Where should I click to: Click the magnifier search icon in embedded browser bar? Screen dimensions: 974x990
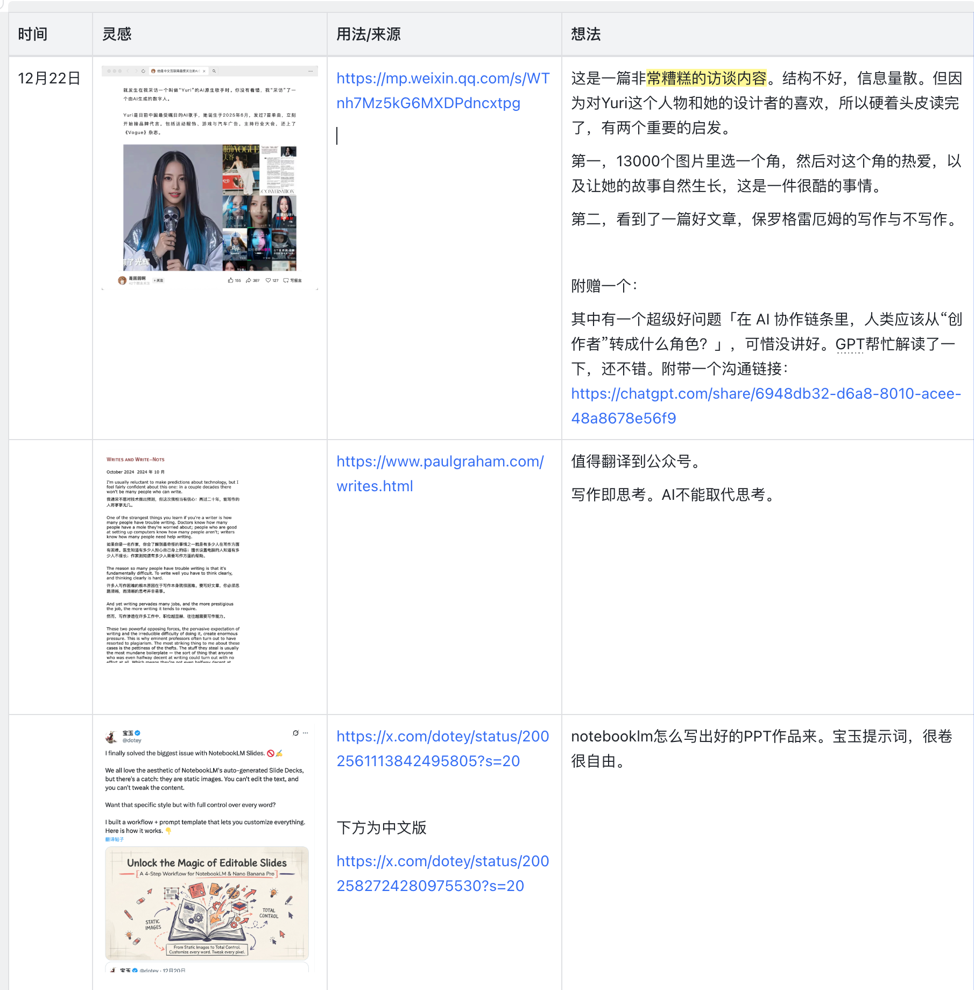point(214,71)
